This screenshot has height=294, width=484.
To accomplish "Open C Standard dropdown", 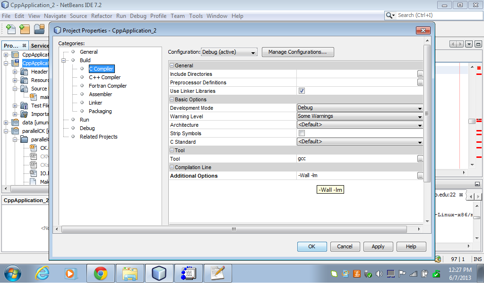I will tap(360, 141).
